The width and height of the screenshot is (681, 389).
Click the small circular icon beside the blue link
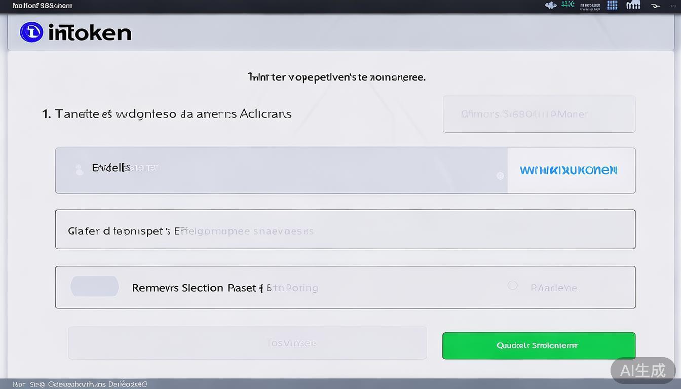tap(500, 176)
